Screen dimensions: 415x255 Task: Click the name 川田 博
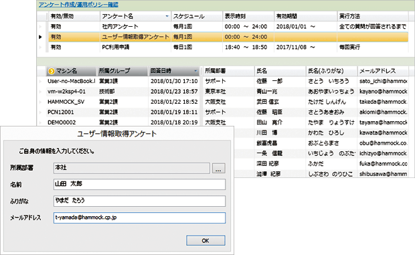(267, 133)
